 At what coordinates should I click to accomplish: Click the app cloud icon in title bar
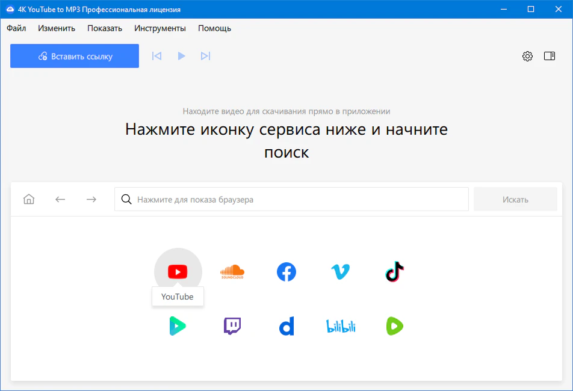(10, 9)
